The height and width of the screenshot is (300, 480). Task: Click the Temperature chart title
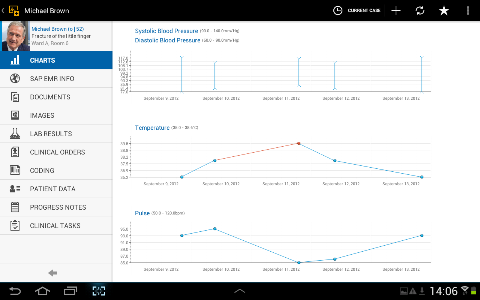coord(152,127)
